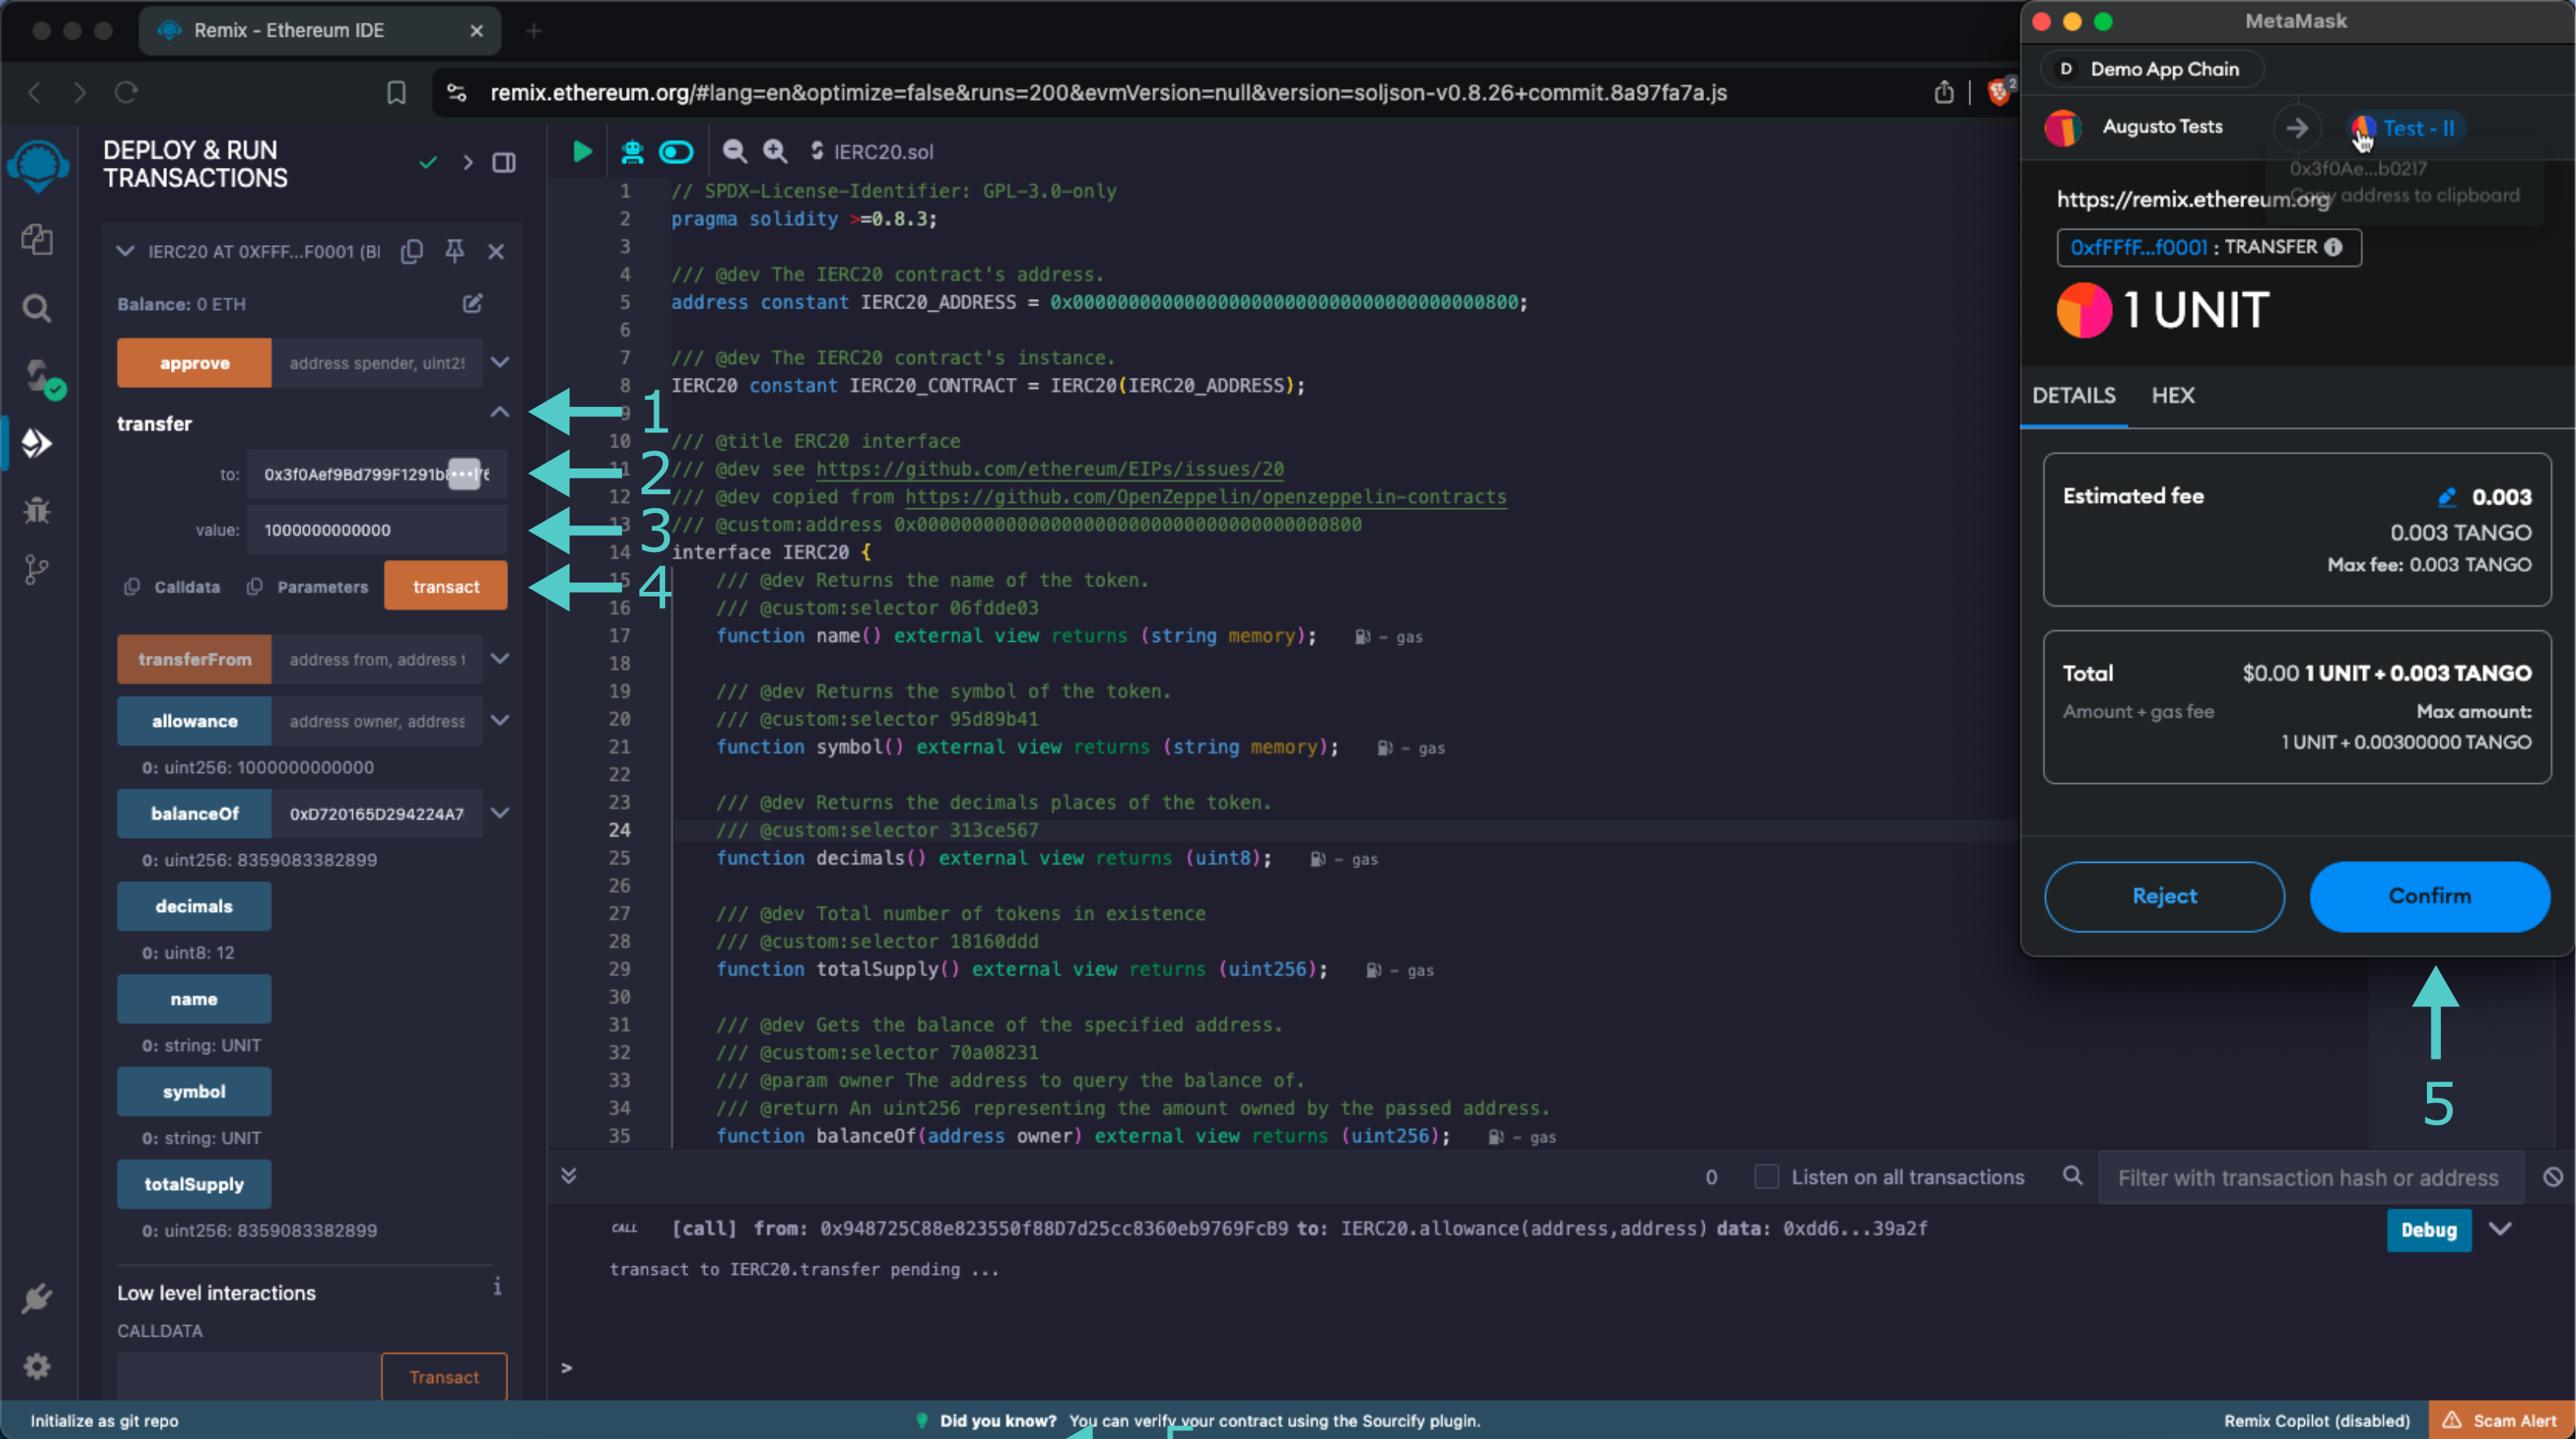Remove the IERC20 deployed contract instance
The image size is (2576, 1439).
point(496,251)
